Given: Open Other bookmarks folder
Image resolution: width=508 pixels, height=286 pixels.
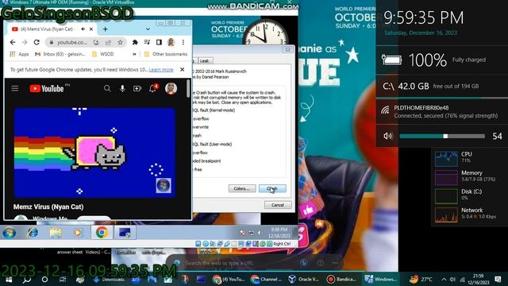Looking at the screenshot, I should [x=166, y=54].
